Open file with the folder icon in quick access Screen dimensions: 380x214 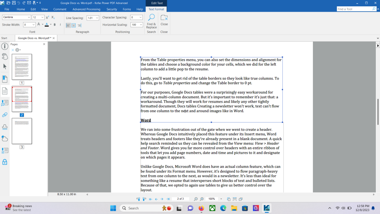(9, 3)
